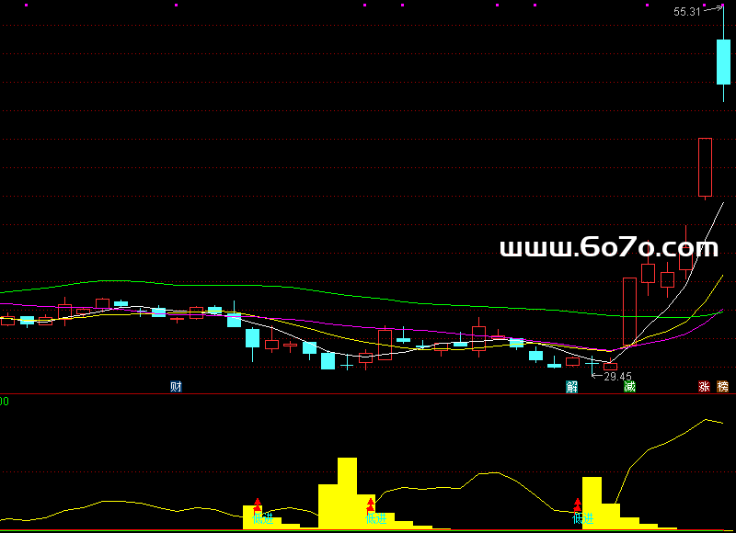
Task: Select the topmost cyan candlestick
Action: pos(723,62)
